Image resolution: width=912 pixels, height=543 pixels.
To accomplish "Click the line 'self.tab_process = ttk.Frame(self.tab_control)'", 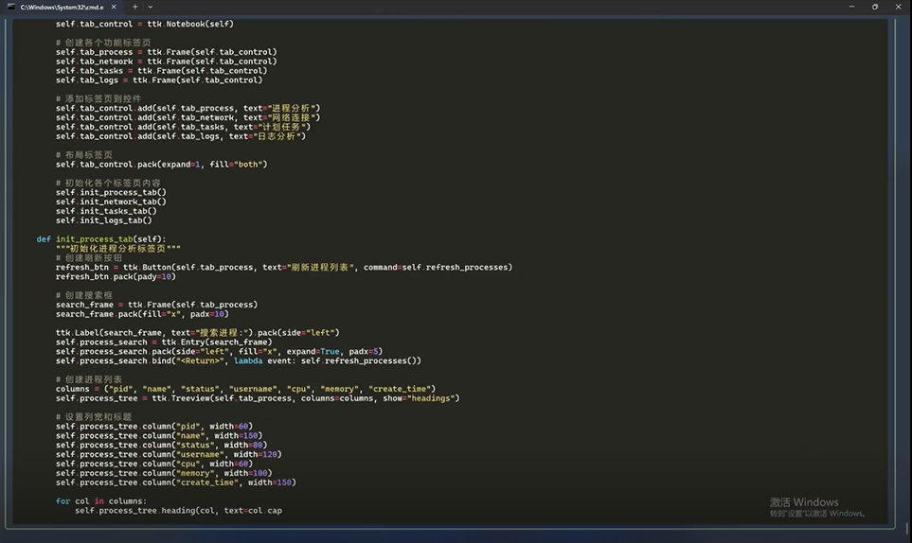I will point(167,52).
